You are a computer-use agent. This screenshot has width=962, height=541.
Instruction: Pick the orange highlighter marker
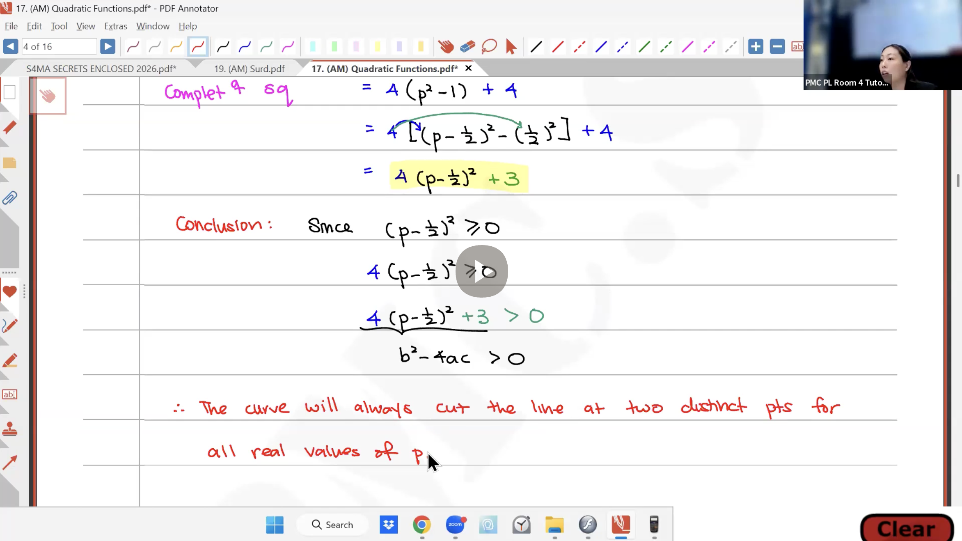tap(421, 47)
